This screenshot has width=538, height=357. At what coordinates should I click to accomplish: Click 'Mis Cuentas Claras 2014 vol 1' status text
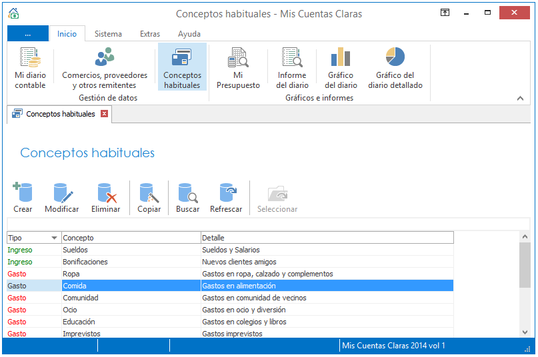pyautogui.click(x=393, y=345)
